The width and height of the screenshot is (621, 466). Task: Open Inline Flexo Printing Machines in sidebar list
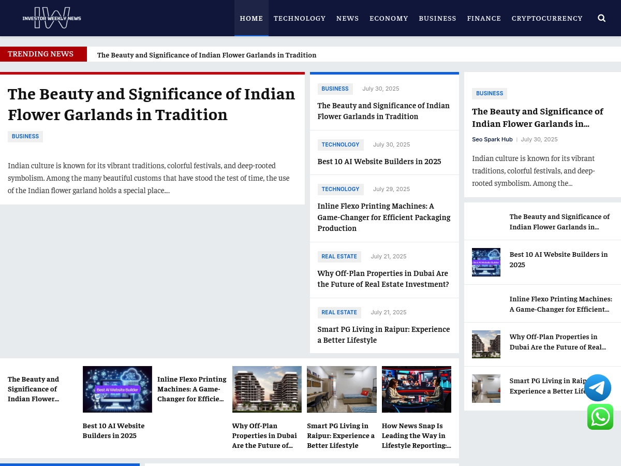point(561,304)
